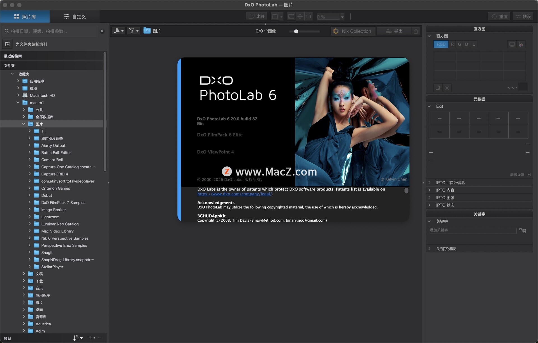This screenshot has height=343, width=538.
Task: Open Nik Collection
Action: [353, 31]
